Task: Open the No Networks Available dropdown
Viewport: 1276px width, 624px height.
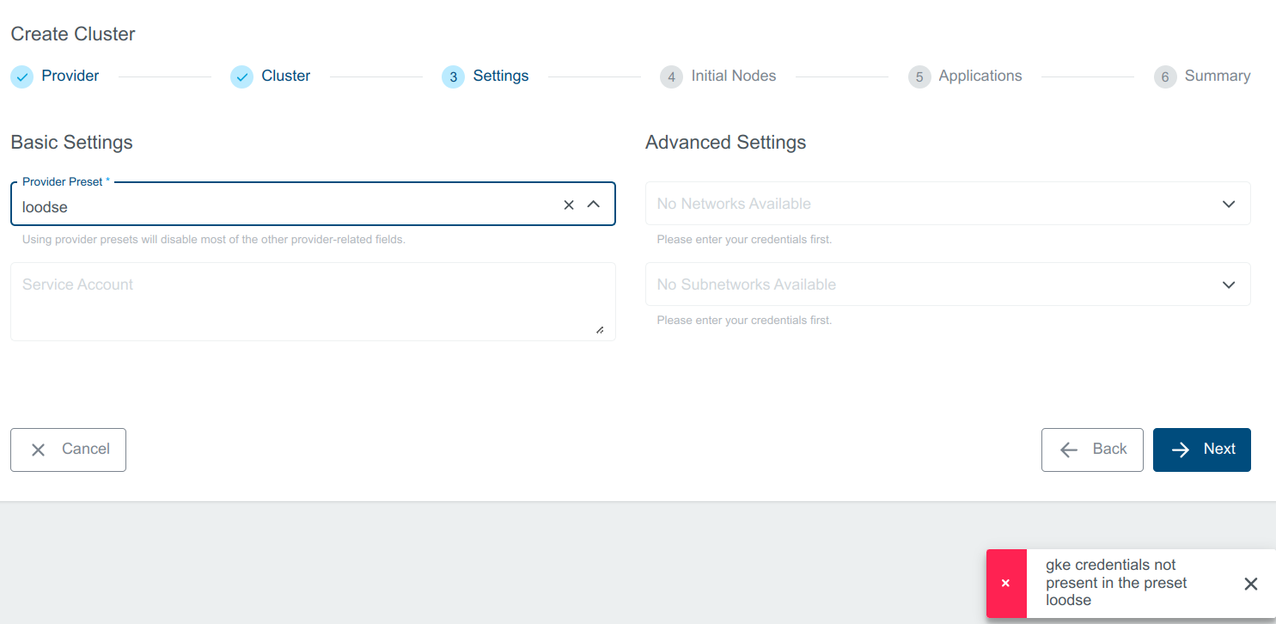Action: [x=947, y=203]
